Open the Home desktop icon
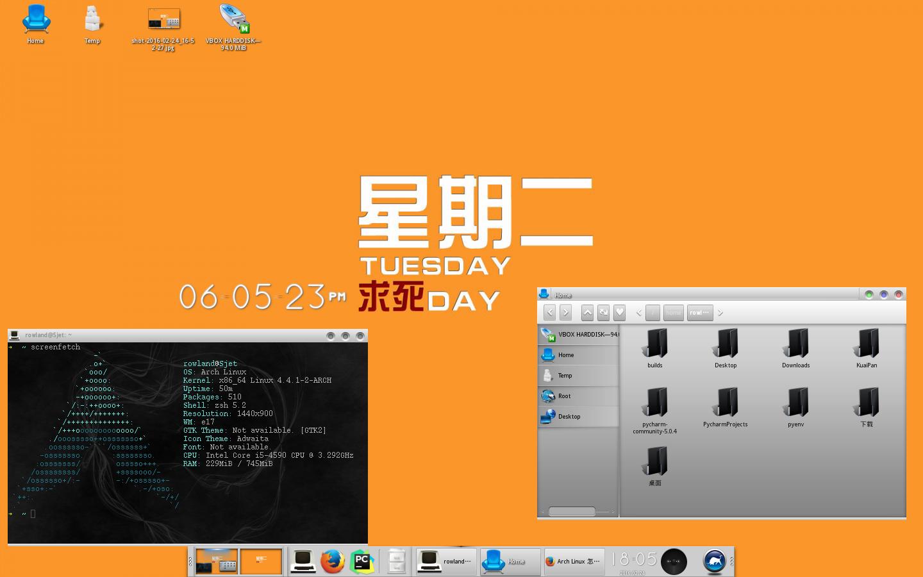Viewport: 923px width, 577px height. 35,24
